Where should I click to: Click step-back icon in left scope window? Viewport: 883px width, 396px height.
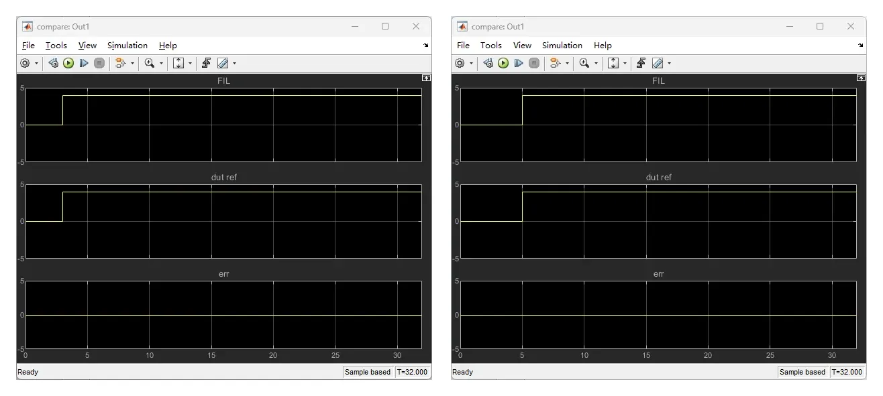tap(54, 63)
